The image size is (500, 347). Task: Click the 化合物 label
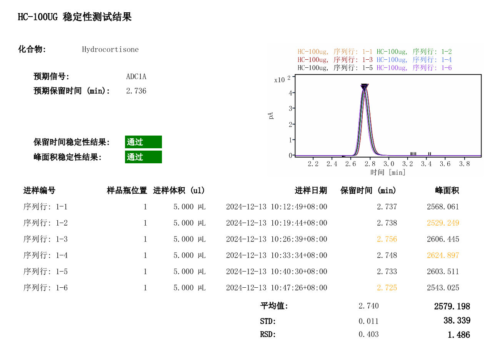pyautogui.click(x=32, y=49)
